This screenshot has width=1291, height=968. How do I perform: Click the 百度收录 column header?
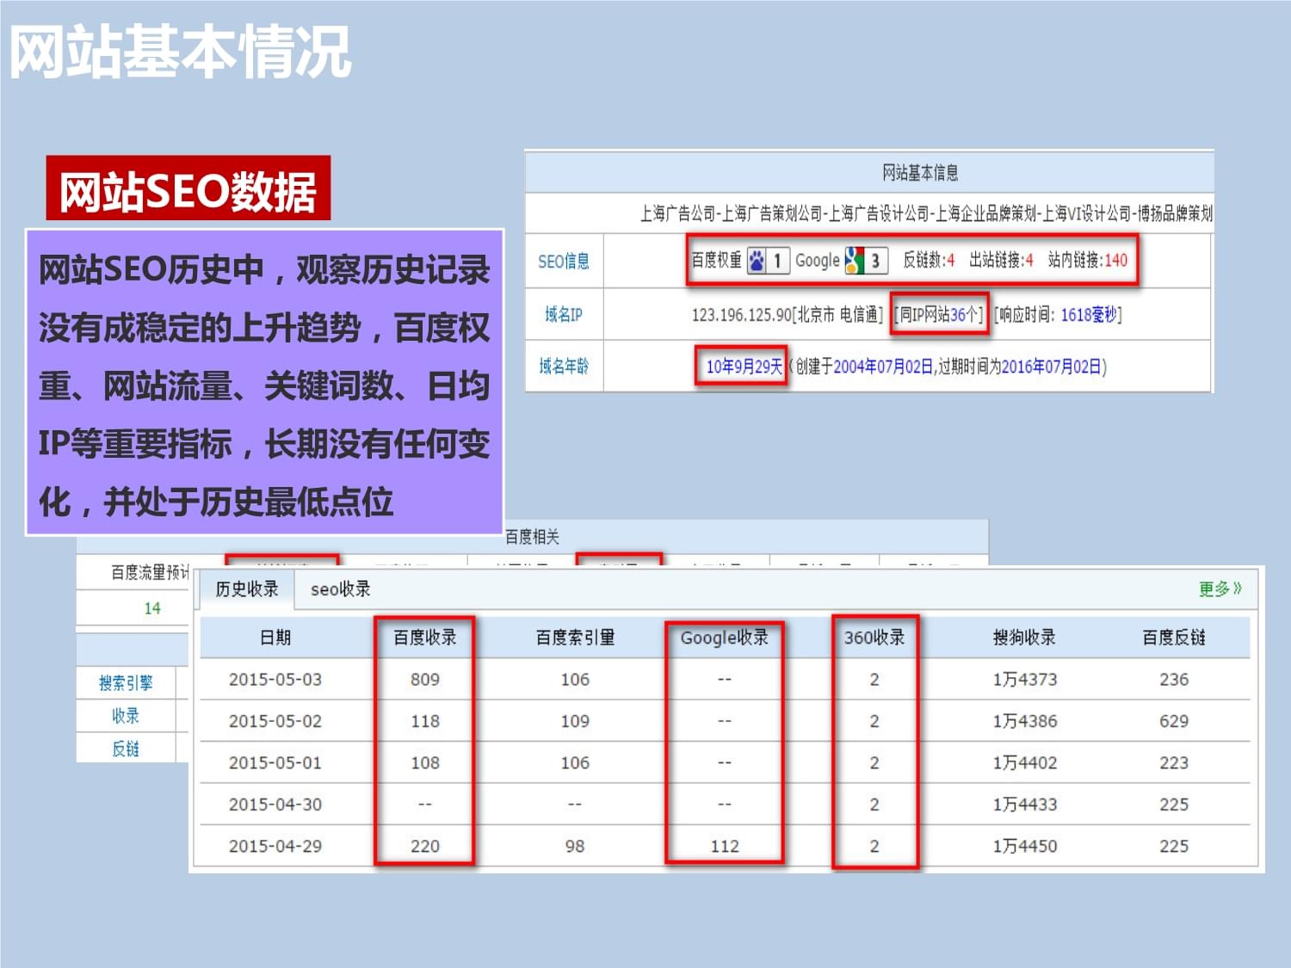point(424,638)
